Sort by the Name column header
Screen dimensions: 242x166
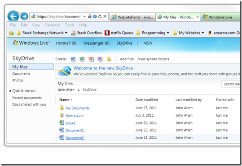64,100
